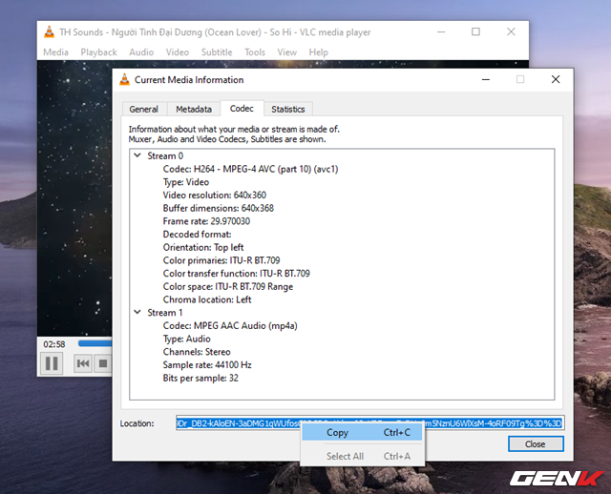The image size is (611, 494).
Task: Minimize the VLC media player window
Action: 441,31
